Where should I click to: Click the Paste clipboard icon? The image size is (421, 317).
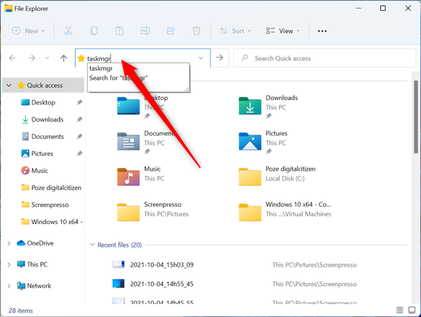coord(120,31)
